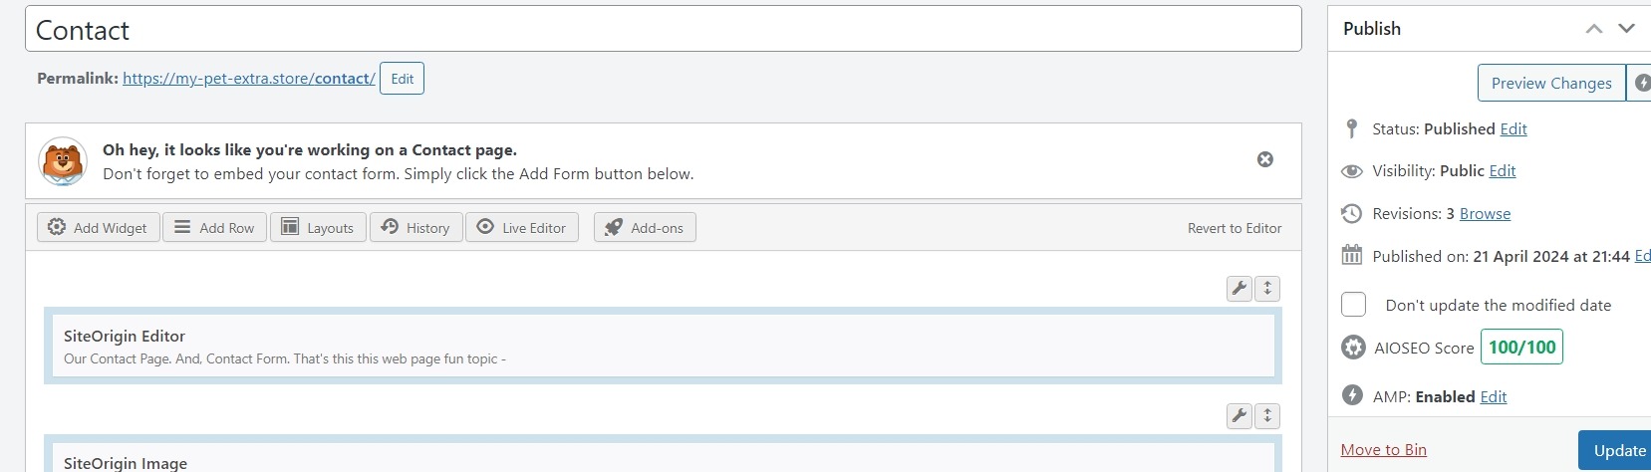Dismiss the contact form notice
Screen dimensions: 1651x472
click(x=1265, y=159)
